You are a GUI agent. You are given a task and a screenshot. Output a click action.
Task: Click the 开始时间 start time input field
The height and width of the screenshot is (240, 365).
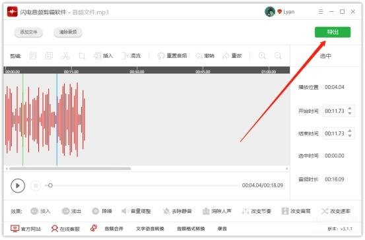[335, 111]
